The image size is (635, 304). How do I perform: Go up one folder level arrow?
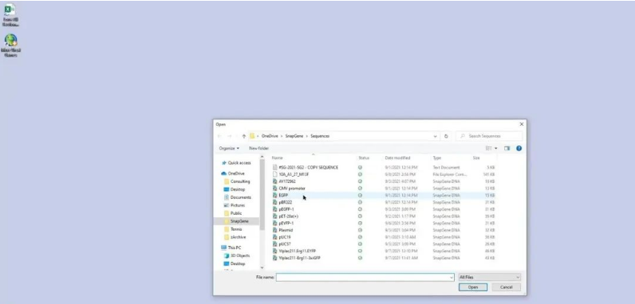click(x=244, y=136)
